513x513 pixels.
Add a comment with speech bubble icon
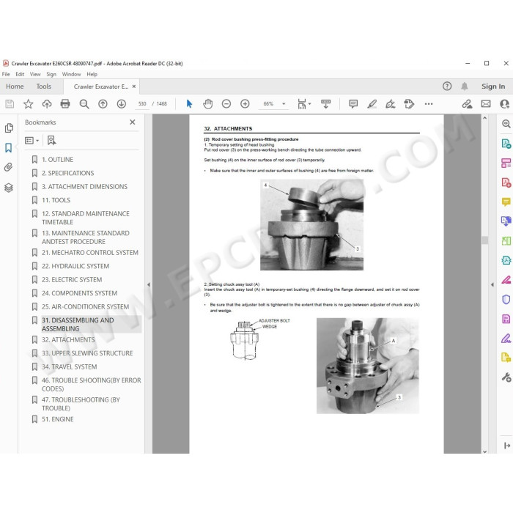(353, 104)
